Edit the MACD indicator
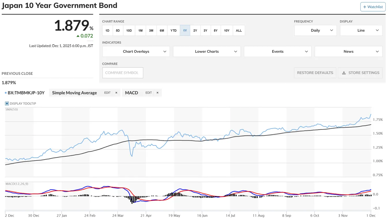The height and width of the screenshot is (221, 388). 148,93
